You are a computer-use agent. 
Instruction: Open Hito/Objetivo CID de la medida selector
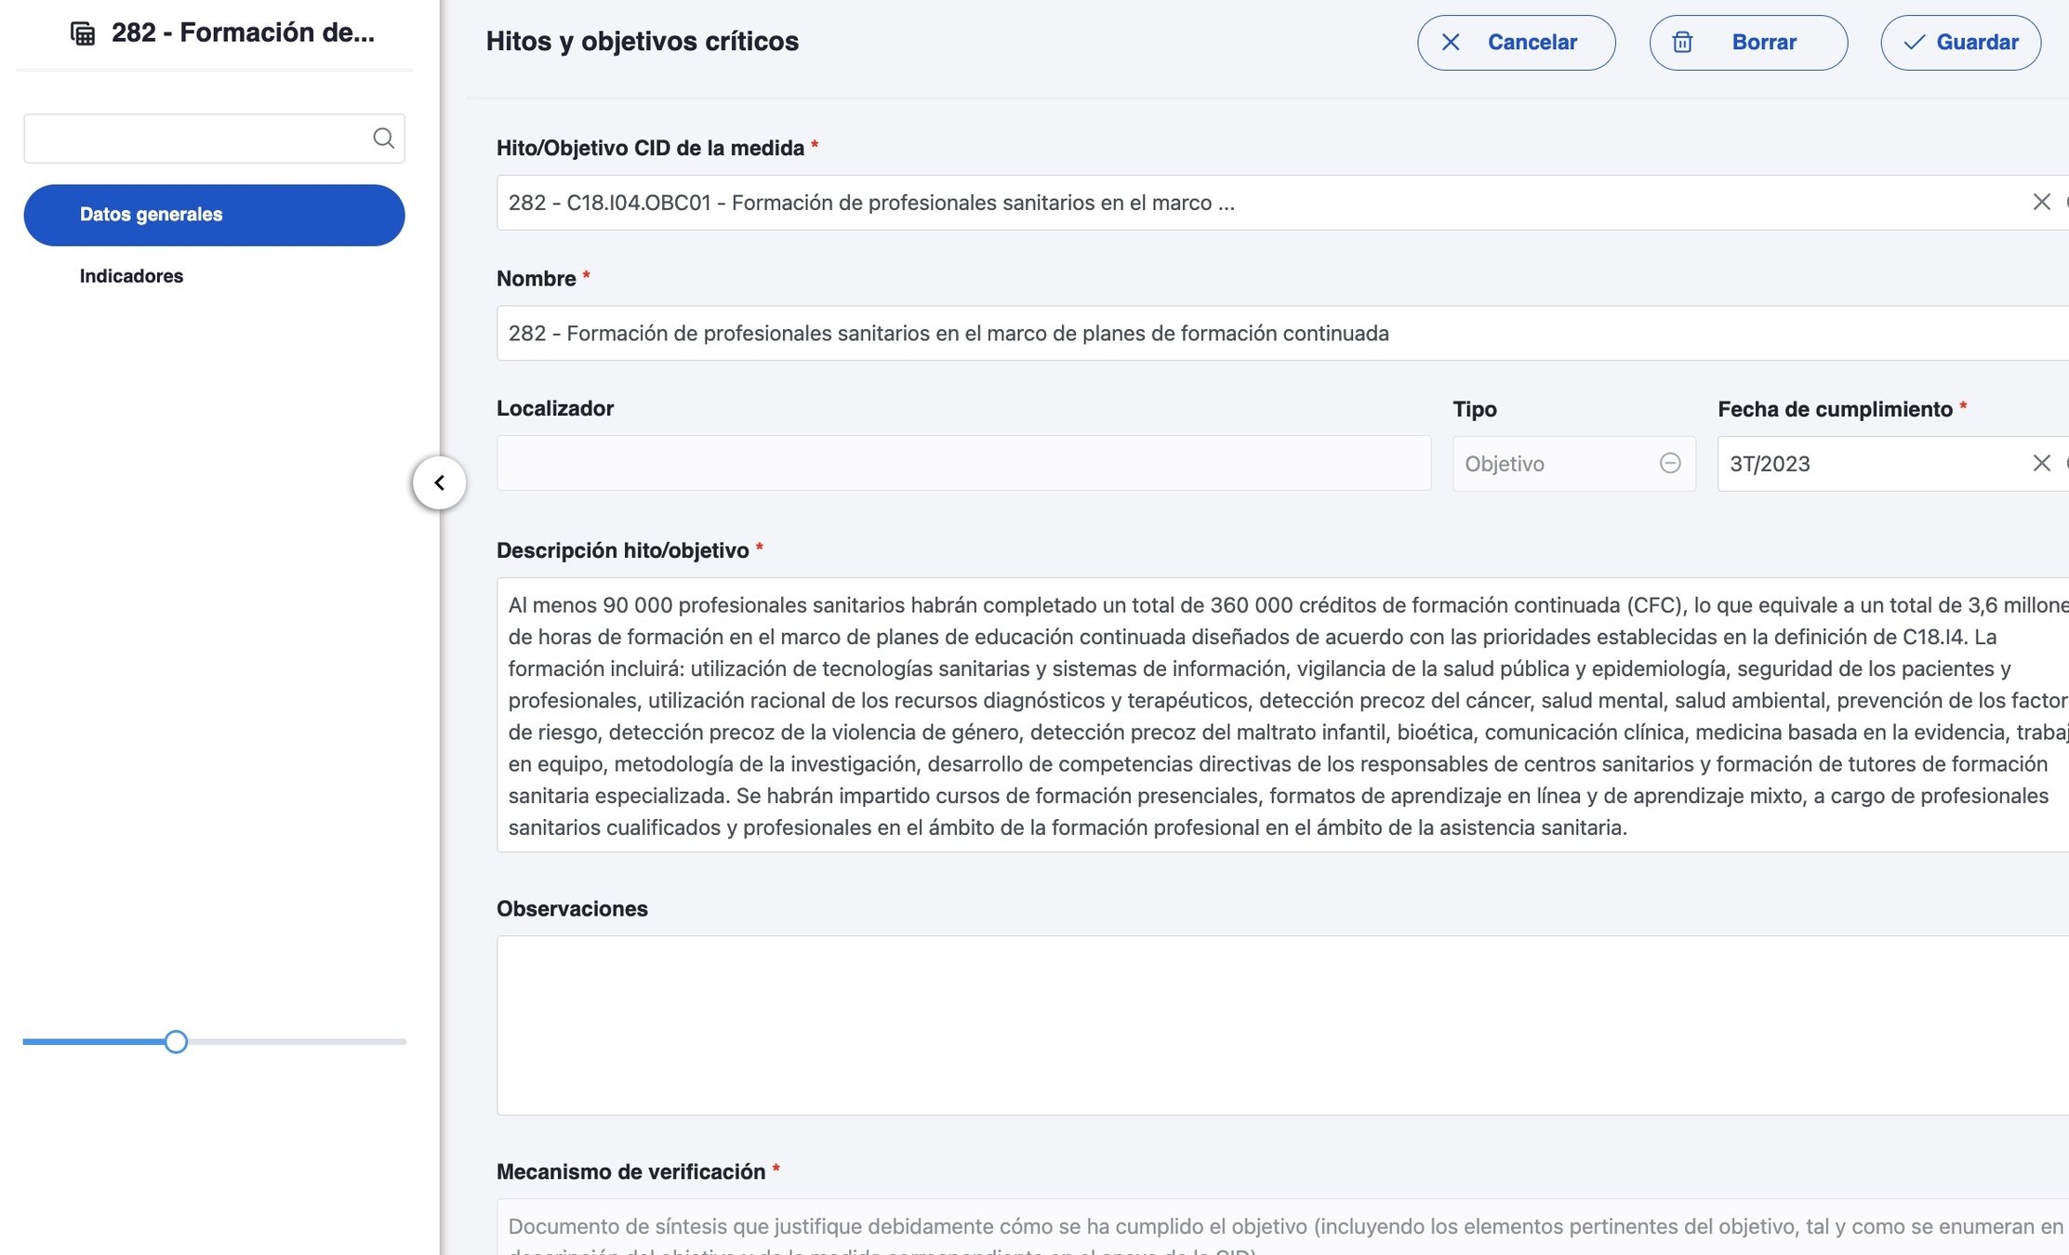point(1209,203)
